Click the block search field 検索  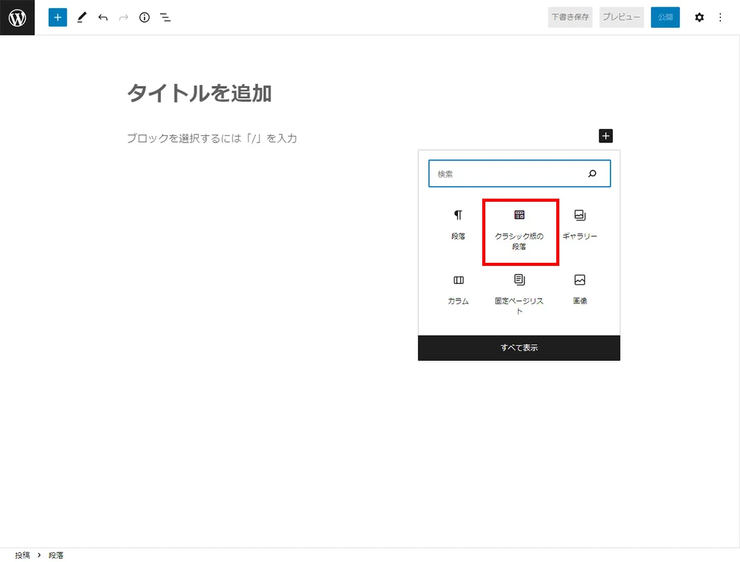coord(519,173)
